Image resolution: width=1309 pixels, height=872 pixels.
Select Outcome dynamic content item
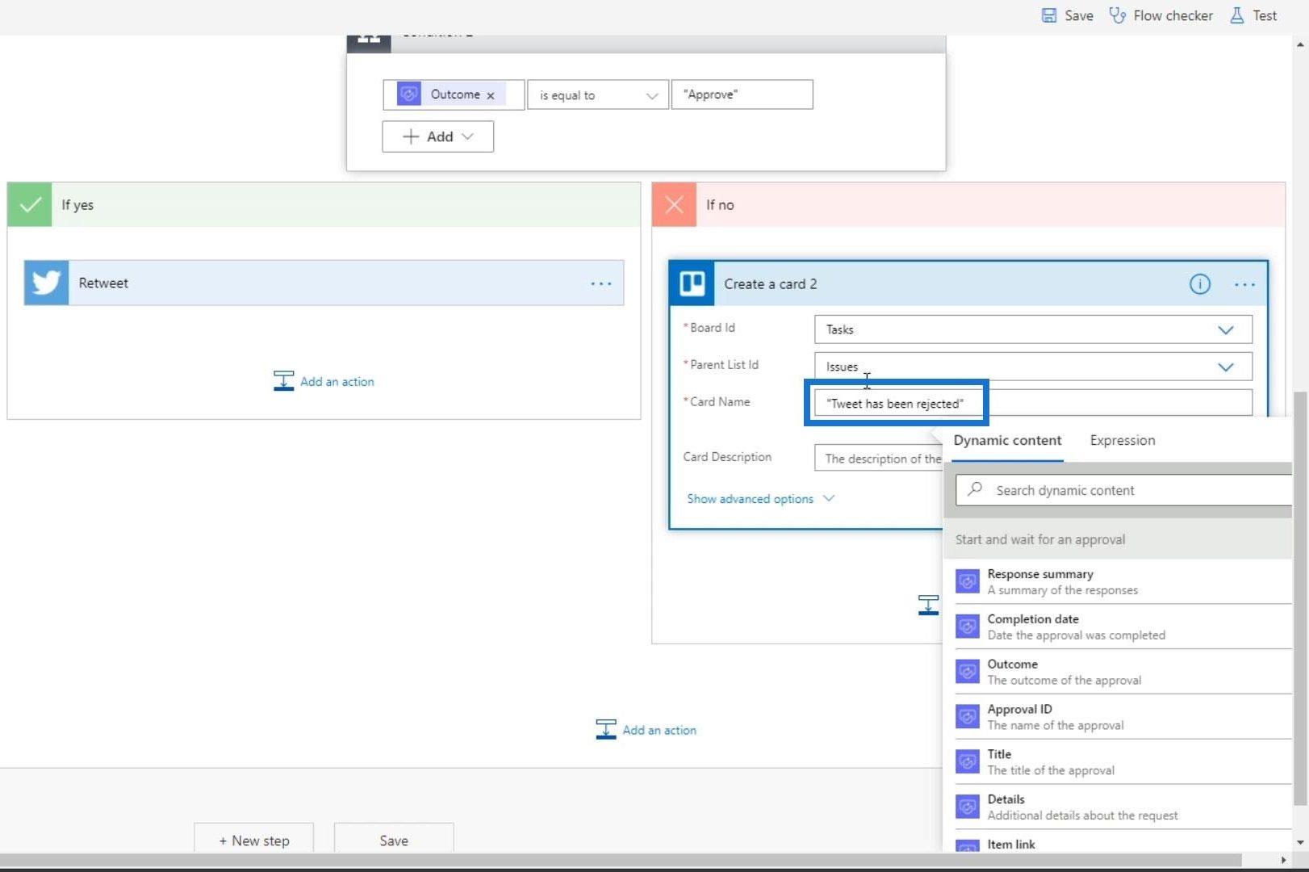[1123, 672]
